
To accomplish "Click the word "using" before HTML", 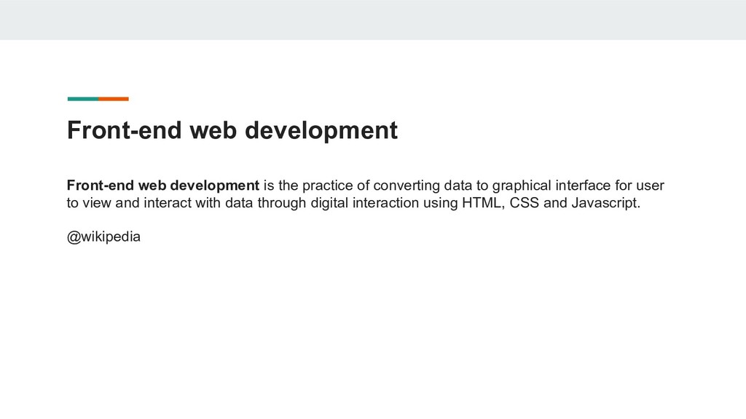I will 439,202.
